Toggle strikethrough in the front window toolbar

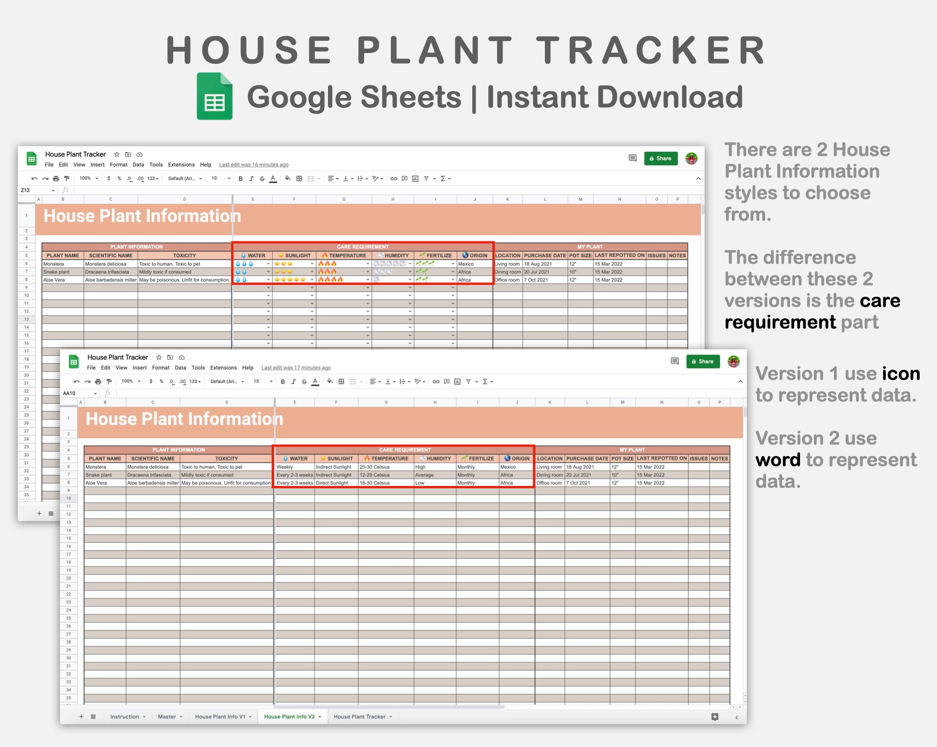click(x=304, y=382)
